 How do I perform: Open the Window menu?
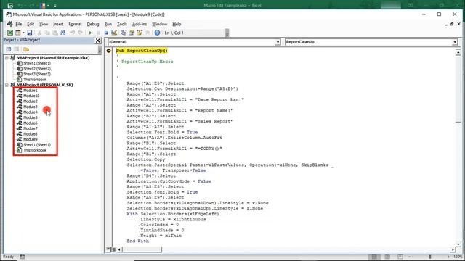[160, 24]
